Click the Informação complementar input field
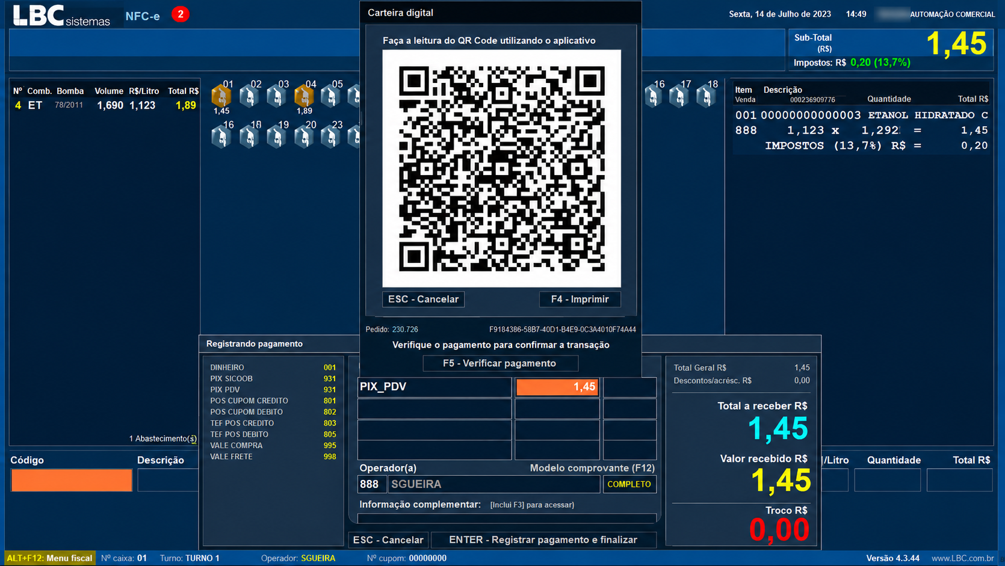Screen dimensions: 1005x566 (x=507, y=517)
